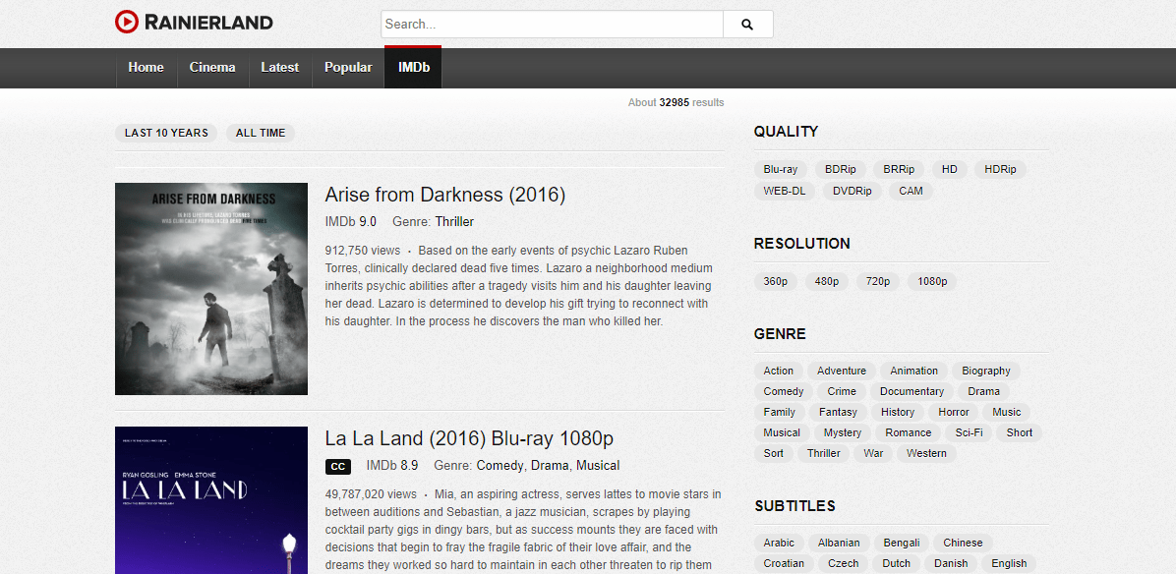1176x574 pixels.
Task: Focus the Search input field
Action: point(552,24)
